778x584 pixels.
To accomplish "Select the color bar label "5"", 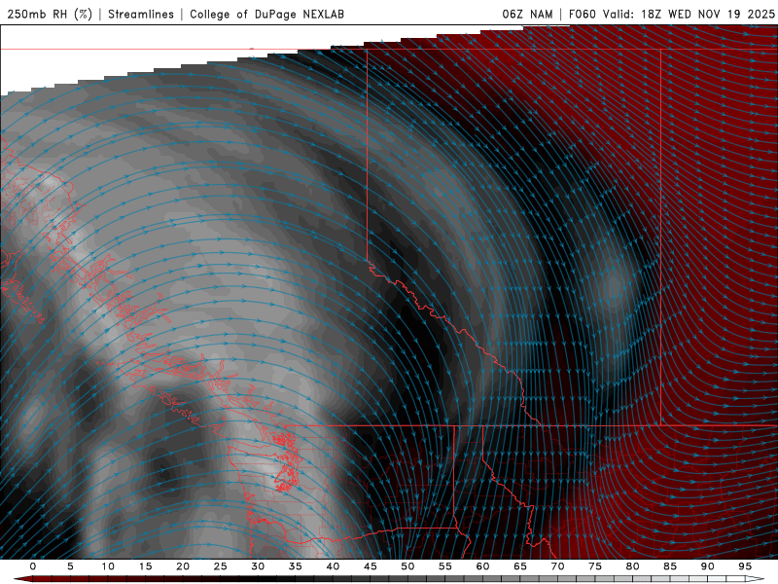I will 70,566.
